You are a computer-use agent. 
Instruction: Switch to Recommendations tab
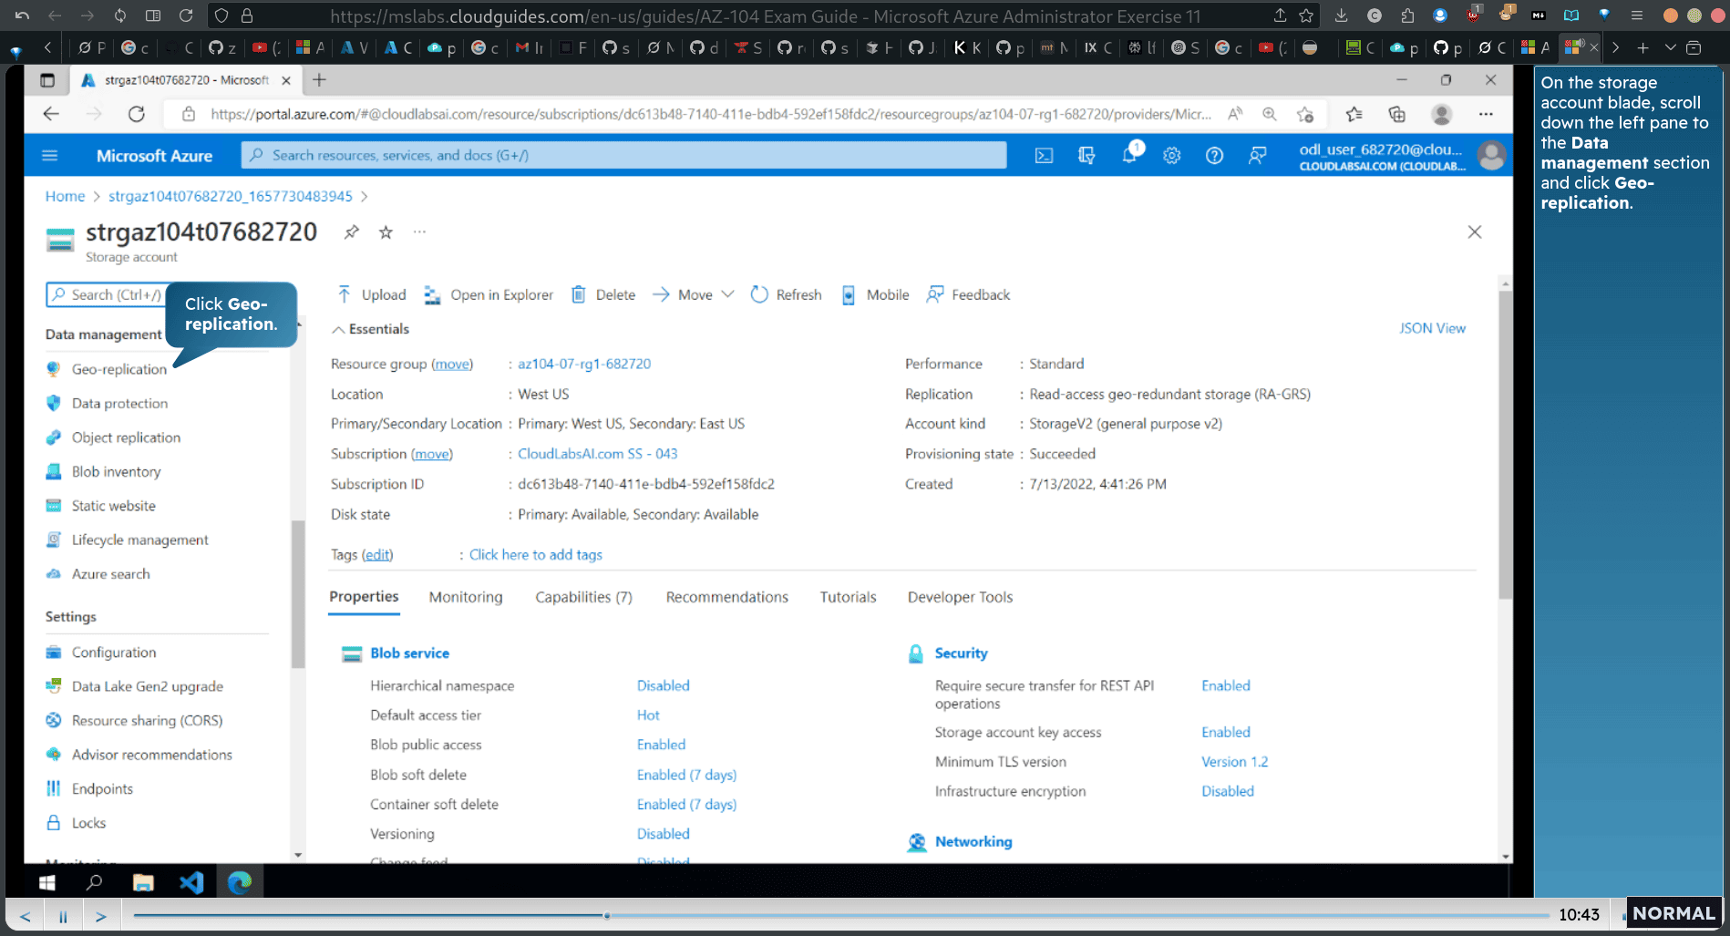pos(726,597)
